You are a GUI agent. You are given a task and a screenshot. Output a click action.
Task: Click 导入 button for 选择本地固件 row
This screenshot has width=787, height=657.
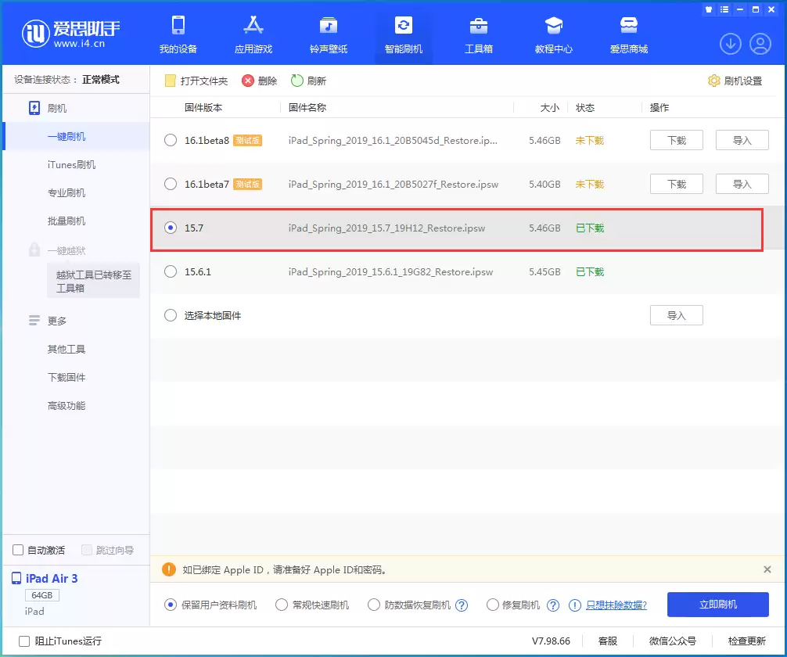pyautogui.click(x=677, y=315)
